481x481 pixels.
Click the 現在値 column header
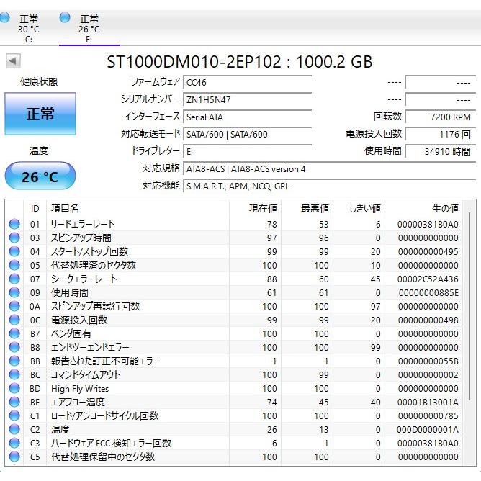tap(255, 209)
